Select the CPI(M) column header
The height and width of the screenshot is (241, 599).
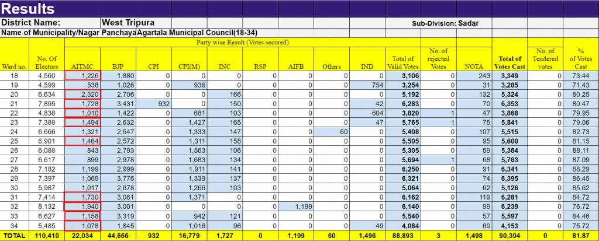click(x=190, y=59)
